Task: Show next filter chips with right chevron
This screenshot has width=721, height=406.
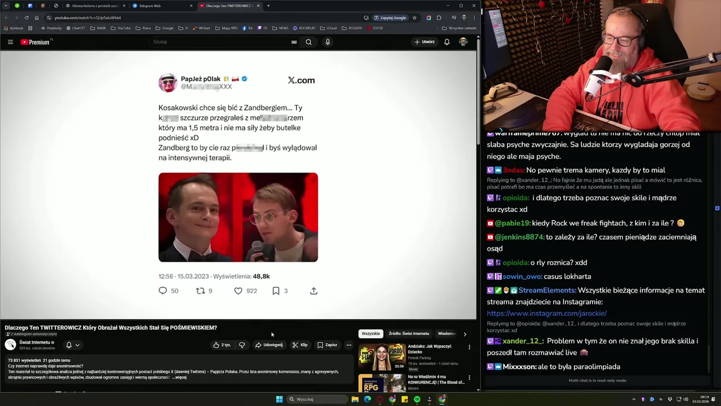Action: coord(465,334)
